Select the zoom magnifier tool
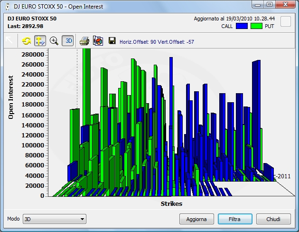 coord(54,41)
